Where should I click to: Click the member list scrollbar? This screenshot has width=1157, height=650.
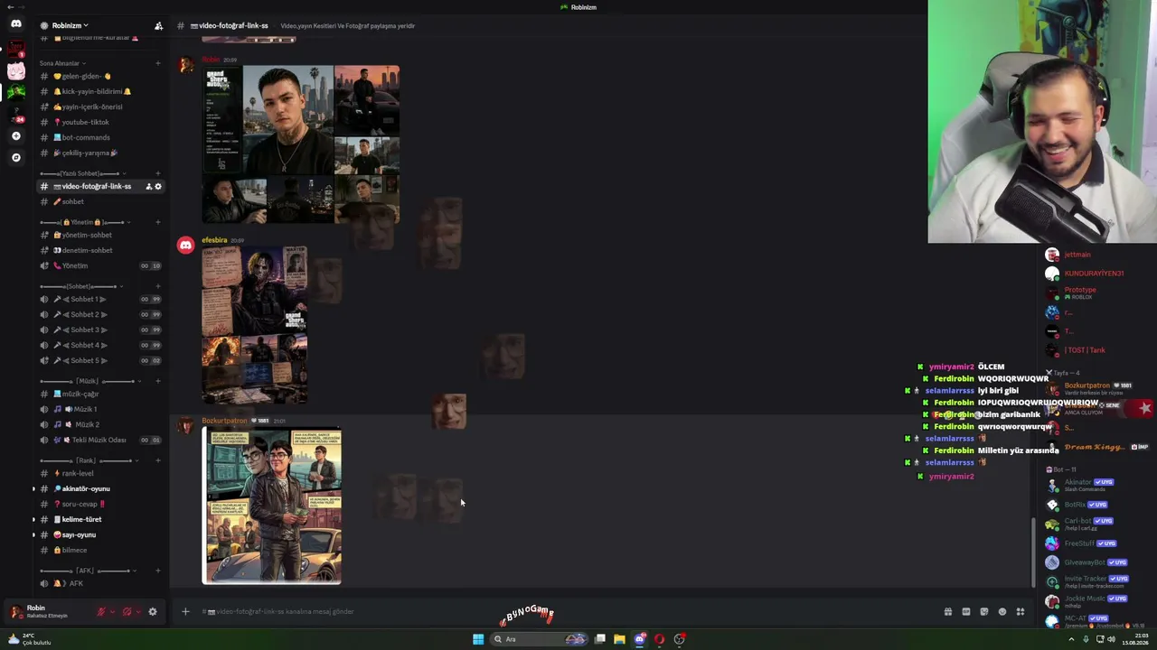1033,552
